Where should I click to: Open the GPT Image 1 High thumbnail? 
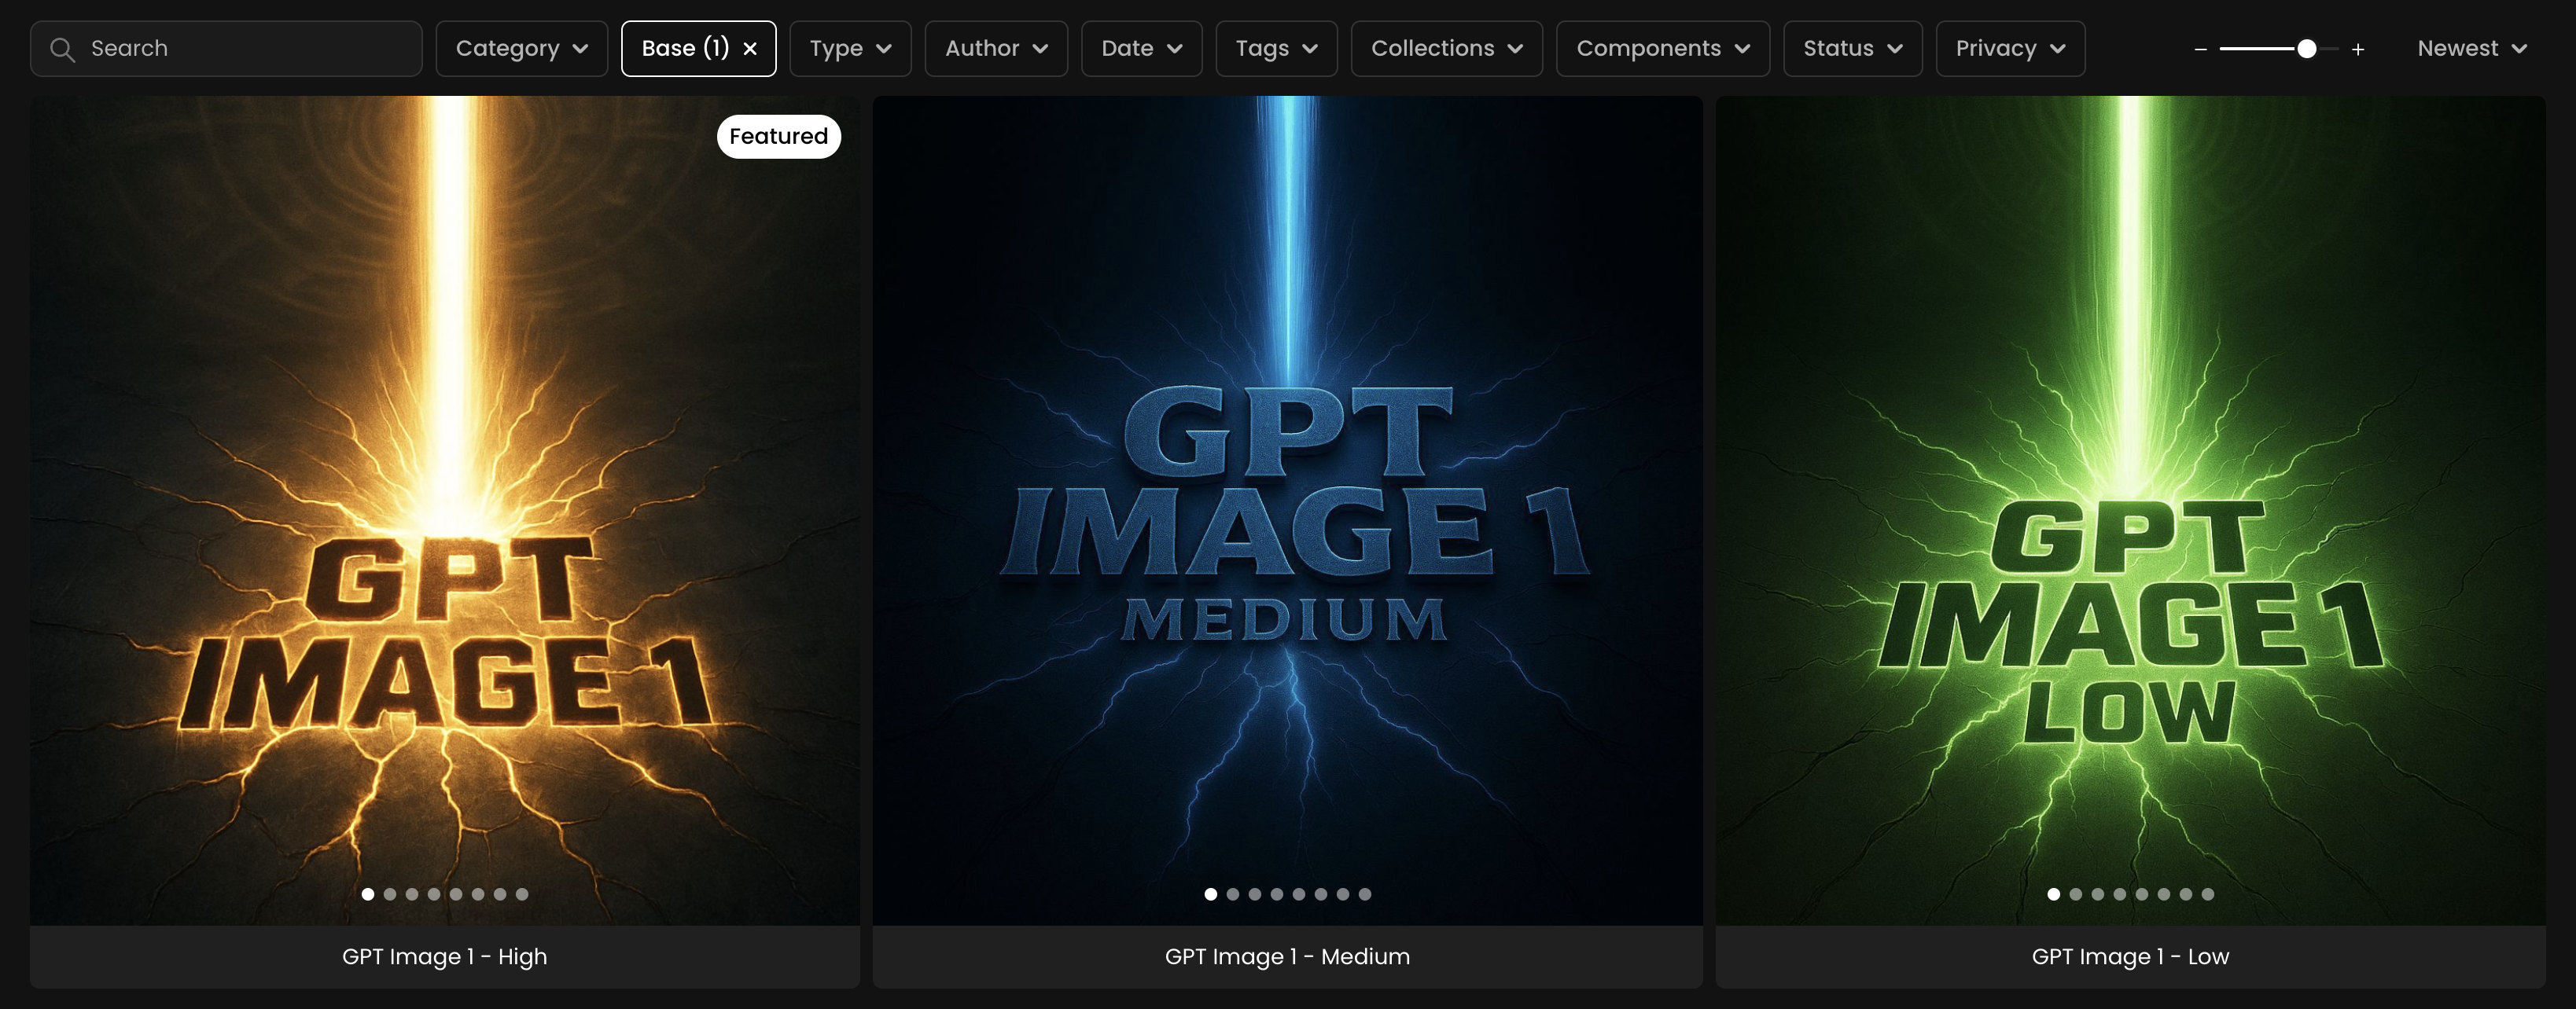click(445, 509)
